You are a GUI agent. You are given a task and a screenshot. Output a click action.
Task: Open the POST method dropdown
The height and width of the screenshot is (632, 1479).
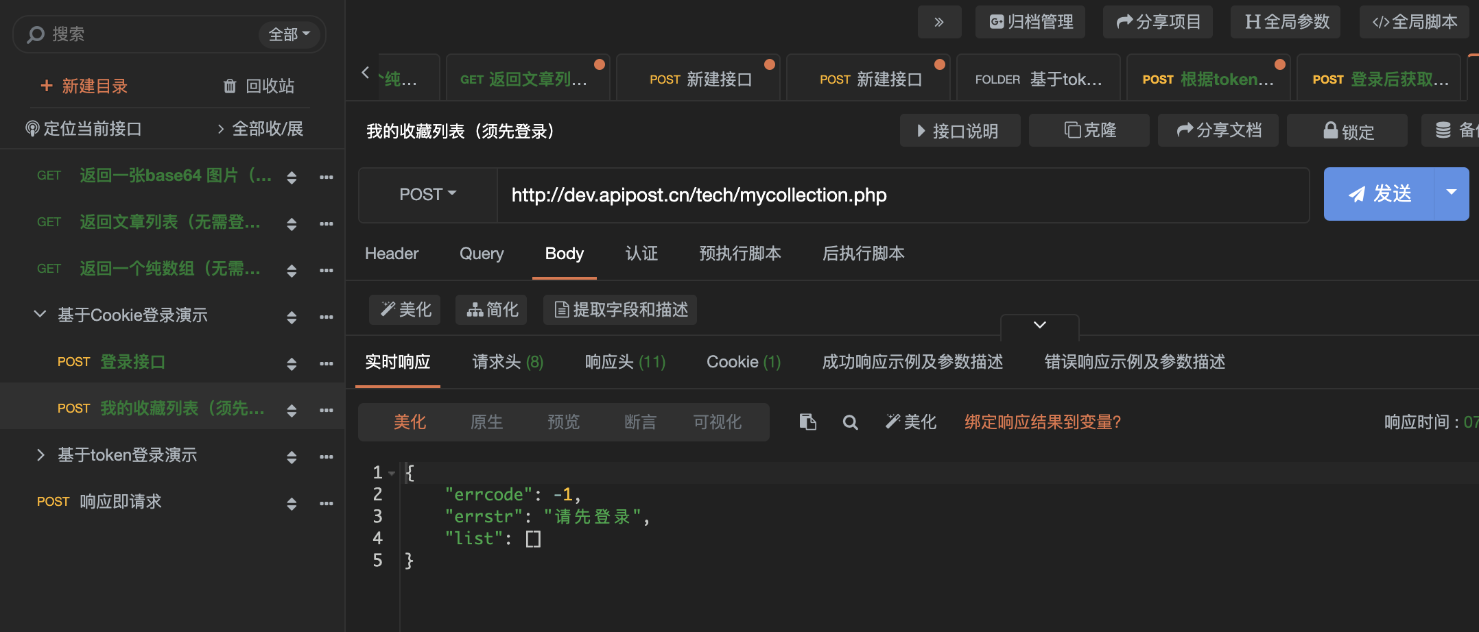click(x=427, y=195)
